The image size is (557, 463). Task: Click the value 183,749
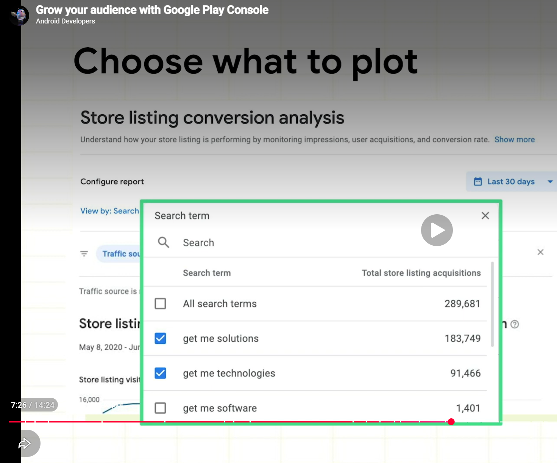[x=462, y=338]
